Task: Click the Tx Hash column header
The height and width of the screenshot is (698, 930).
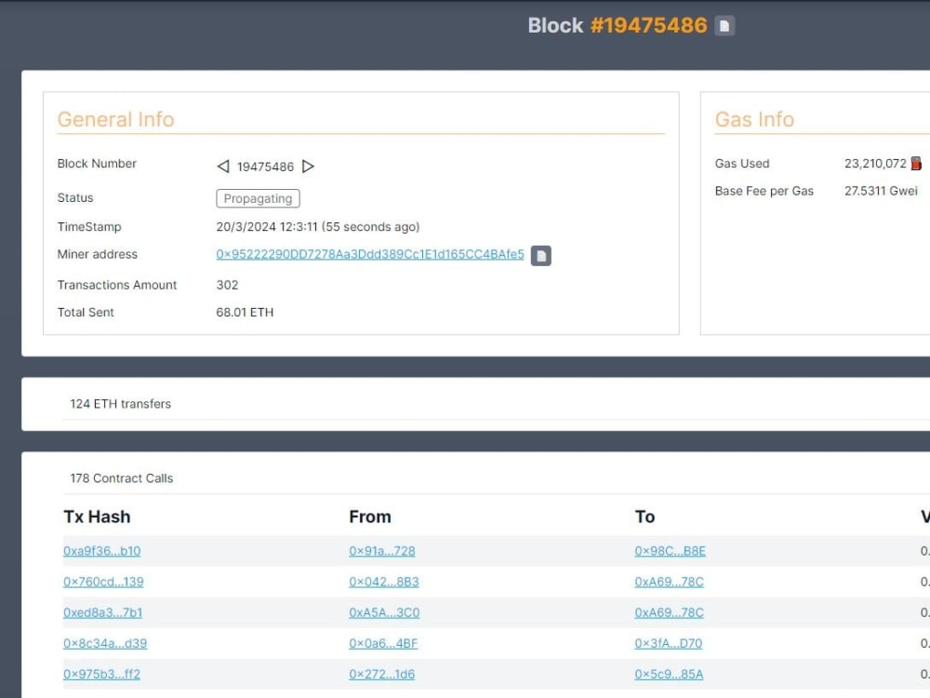Action: 97,517
